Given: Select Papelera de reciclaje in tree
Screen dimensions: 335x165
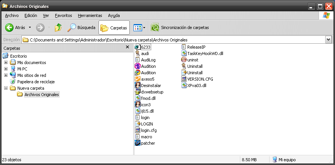Looking at the screenshot, I should (x=36, y=82).
